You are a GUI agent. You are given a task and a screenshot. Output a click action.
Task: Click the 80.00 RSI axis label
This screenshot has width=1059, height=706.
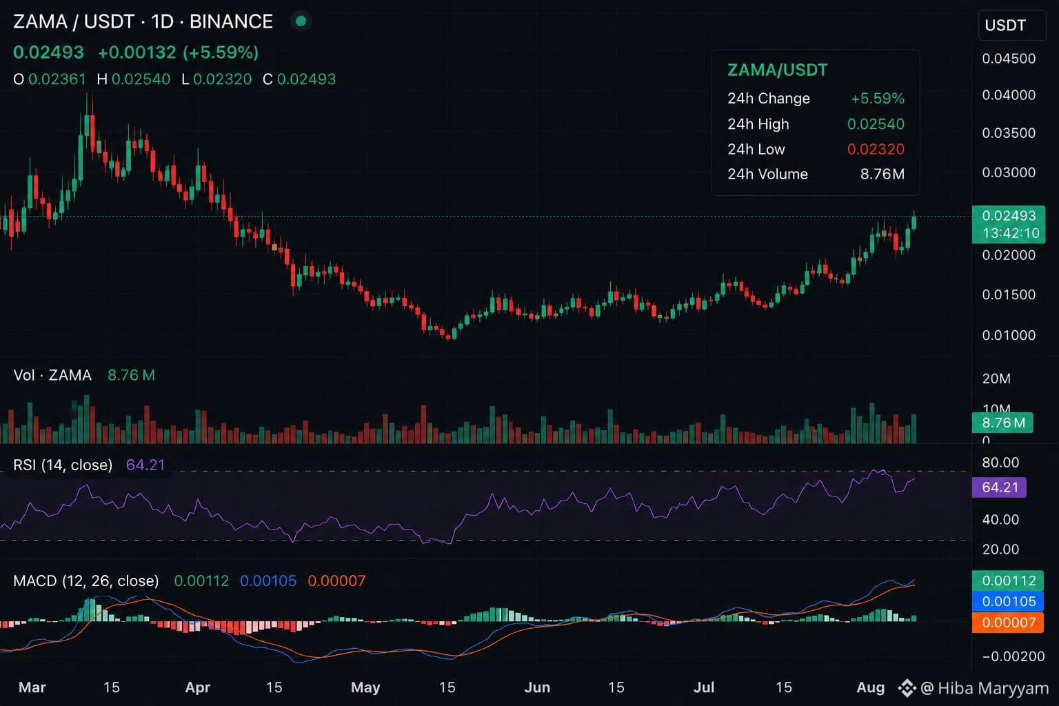[1000, 463]
